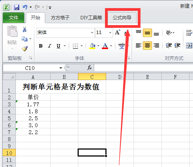Toggle Italic formatting
This screenshot has width=193, height=167.
pos(49,46)
